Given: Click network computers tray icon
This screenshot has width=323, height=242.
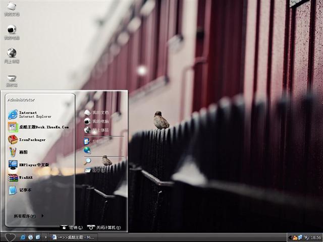Looking at the screenshot, I should click(300, 237).
